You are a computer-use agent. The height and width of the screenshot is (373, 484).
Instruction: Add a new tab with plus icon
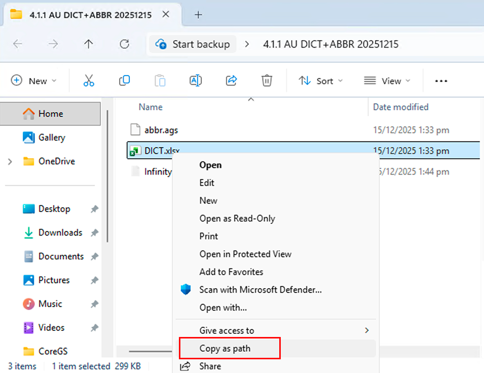pos(198,15)
